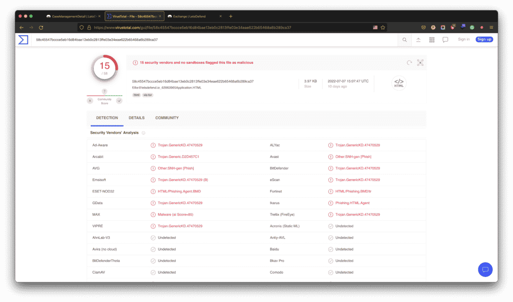Click the BitDefenderTheta vendor name
Viewport: 513px width, 302px height.
coord(106,261)
